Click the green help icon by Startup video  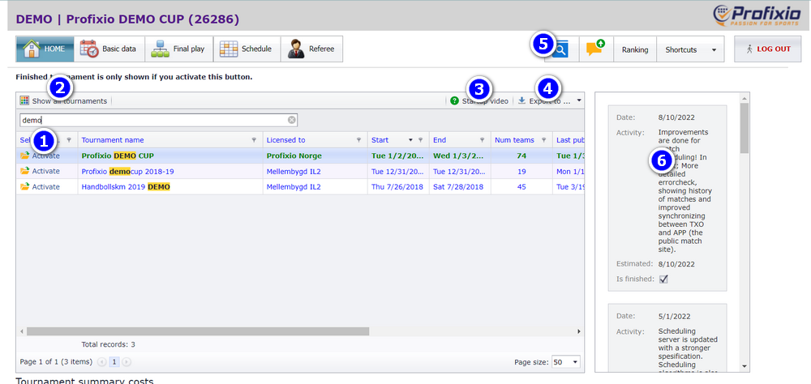click(x=455, y=100)
